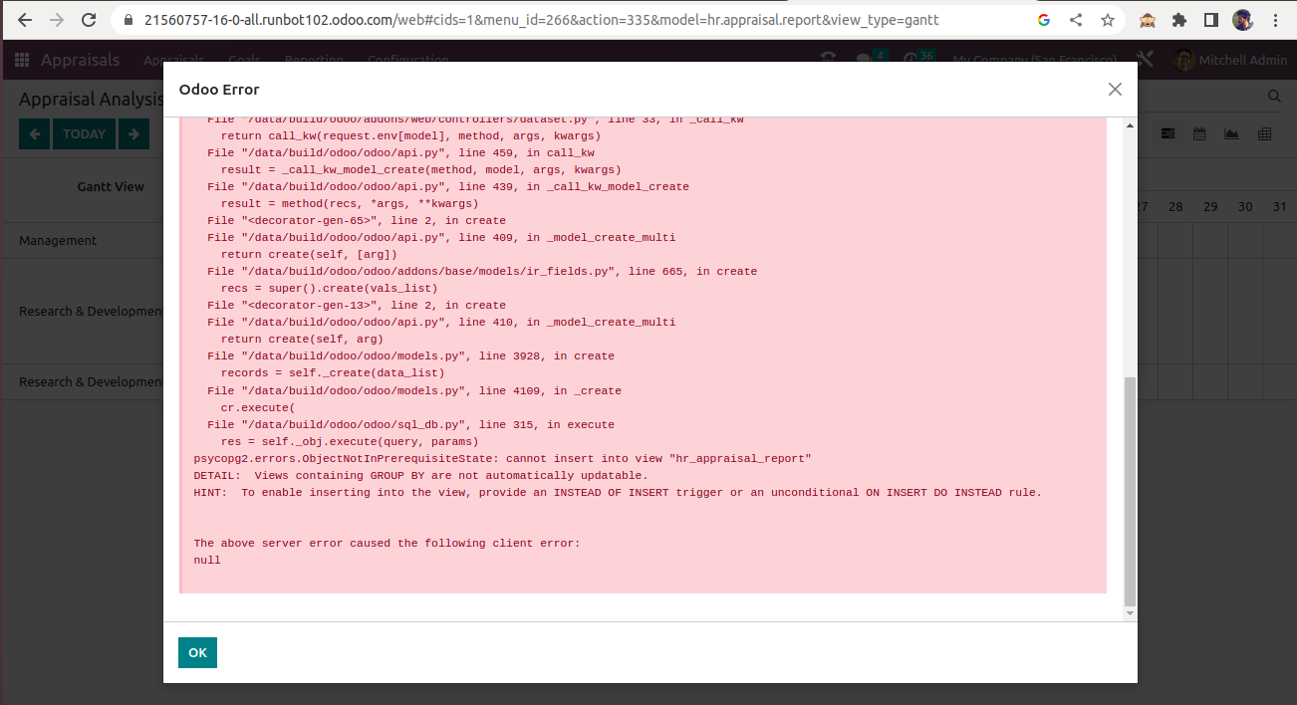Go back in browser history
1297x705 pixels.
tap(25, 20)
